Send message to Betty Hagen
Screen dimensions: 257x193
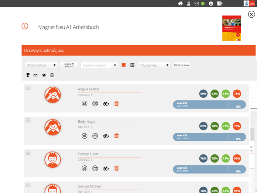(95, 136)
